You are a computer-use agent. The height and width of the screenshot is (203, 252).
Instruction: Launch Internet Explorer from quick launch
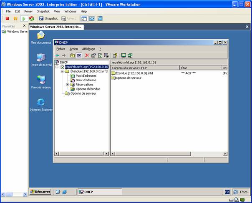65,192
